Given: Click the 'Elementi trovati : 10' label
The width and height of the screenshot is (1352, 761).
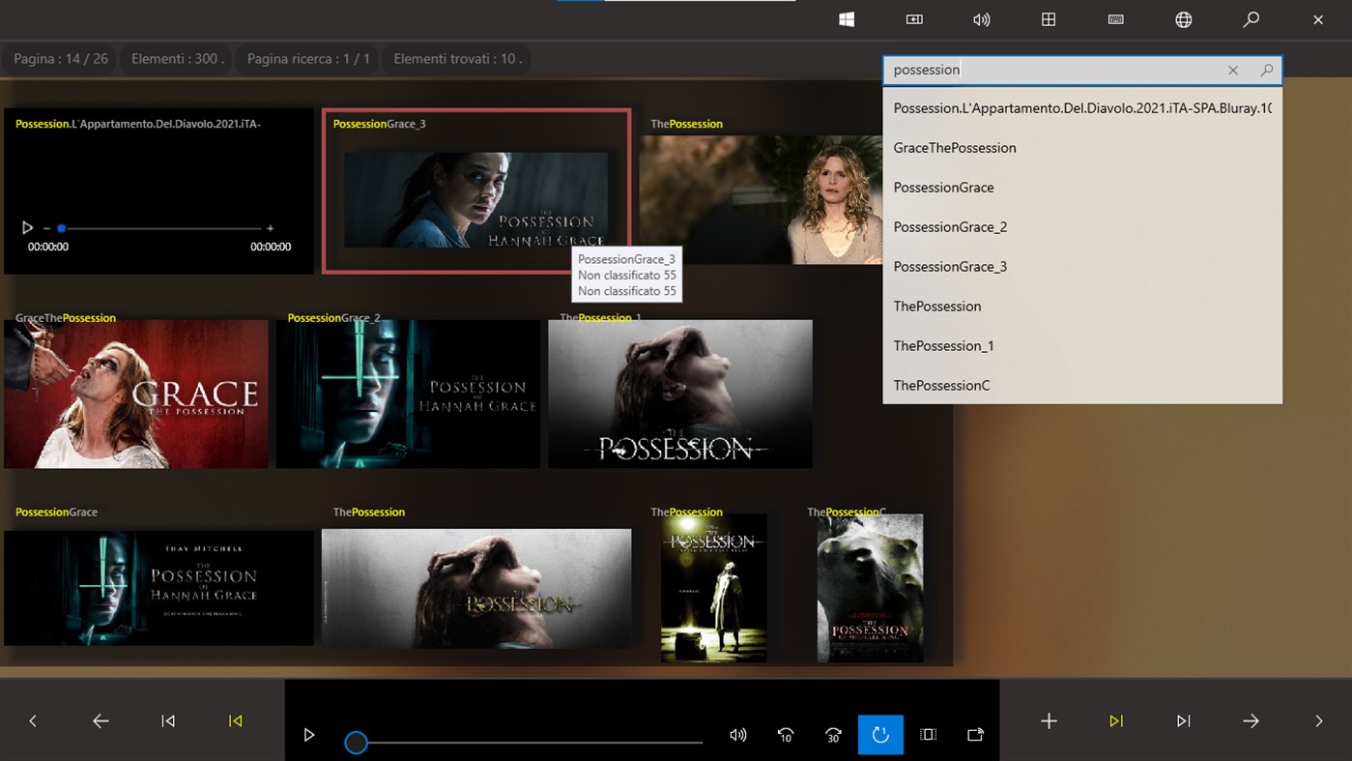Looking at the screenshot, I should pos(457,59).
